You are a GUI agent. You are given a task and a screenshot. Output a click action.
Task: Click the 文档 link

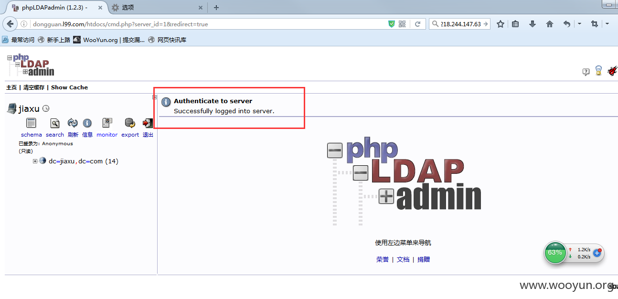tap(403, 259)
